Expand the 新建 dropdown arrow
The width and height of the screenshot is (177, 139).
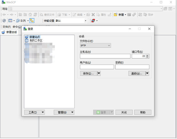point(125,15)
